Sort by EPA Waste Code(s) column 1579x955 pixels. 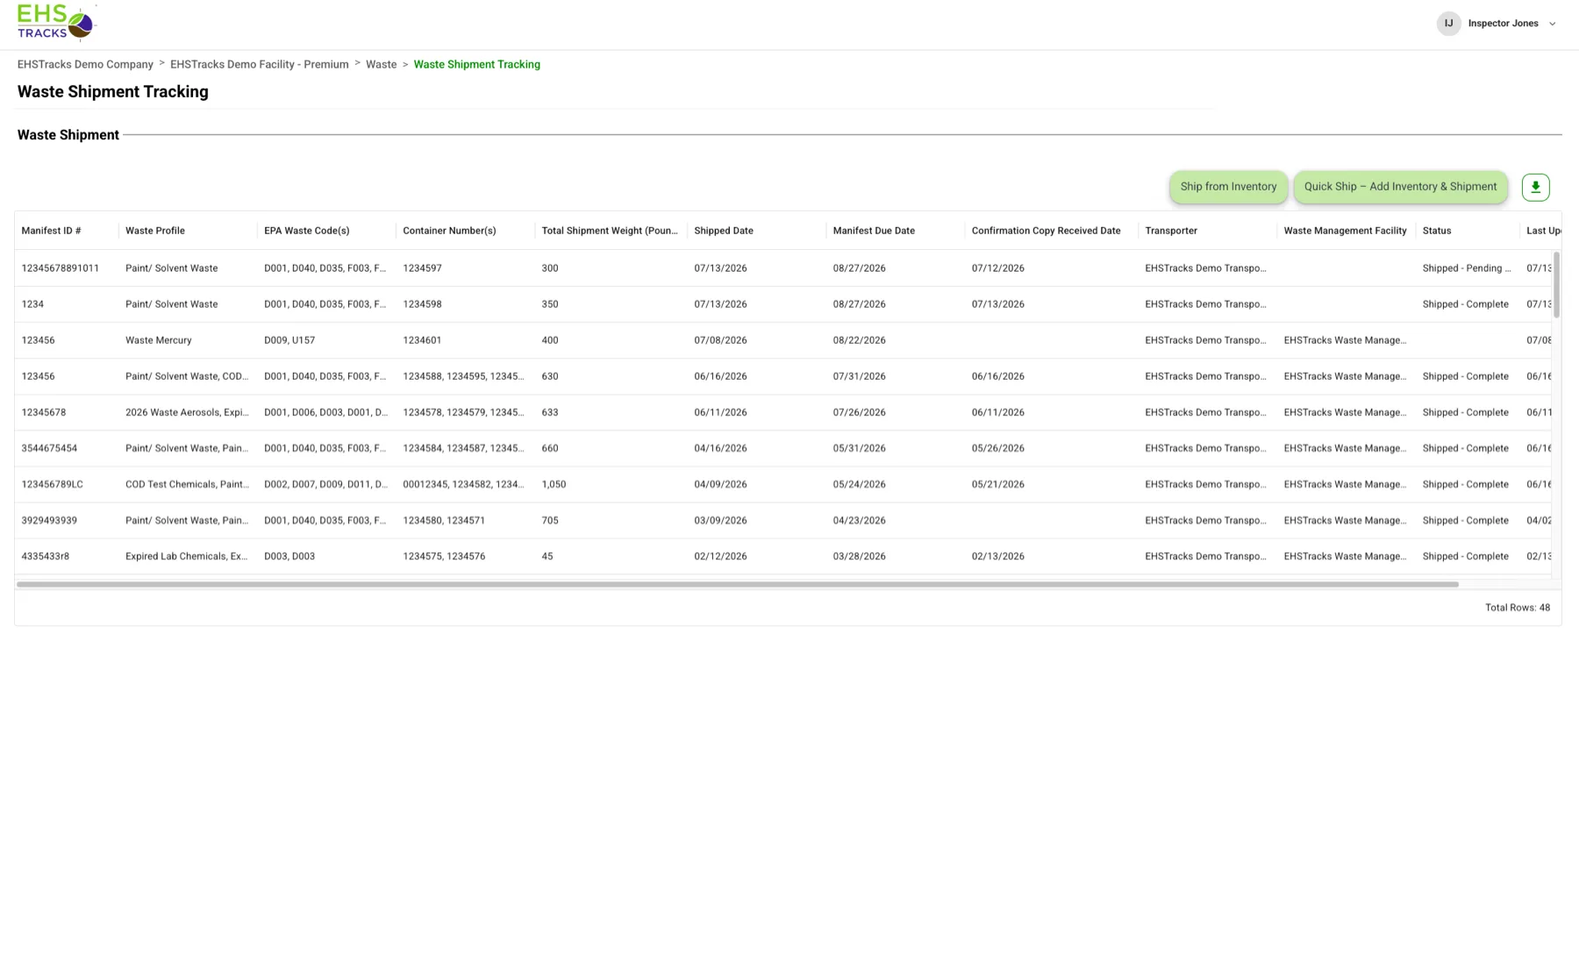tap(326, 231)
